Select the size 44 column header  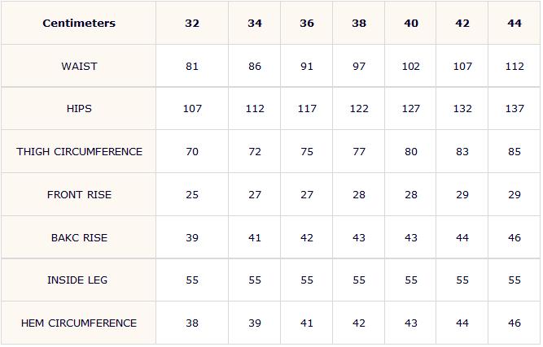coord(515,23)
